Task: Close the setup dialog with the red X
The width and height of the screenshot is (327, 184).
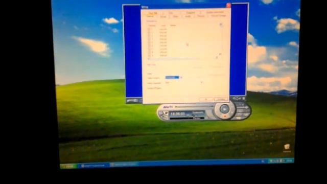Action: coord(228,6)
